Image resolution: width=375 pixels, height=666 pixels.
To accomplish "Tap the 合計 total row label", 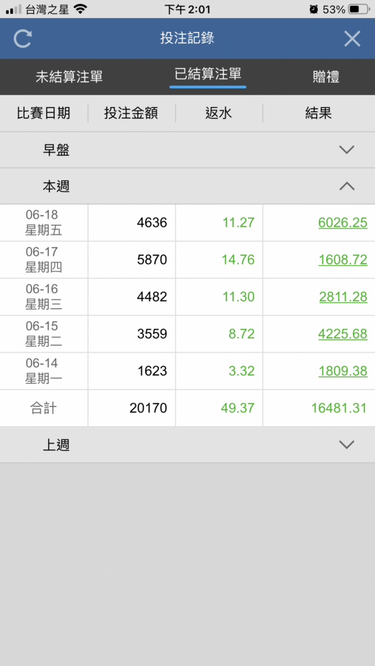I will pyautogui.click(x=44, y=408).
